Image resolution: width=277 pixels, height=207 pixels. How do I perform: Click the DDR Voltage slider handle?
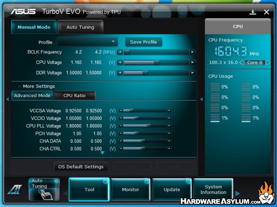coord(145,72)
